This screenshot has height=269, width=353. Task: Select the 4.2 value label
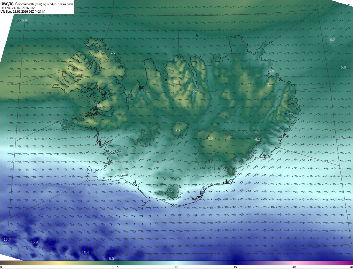click(257, 139)
